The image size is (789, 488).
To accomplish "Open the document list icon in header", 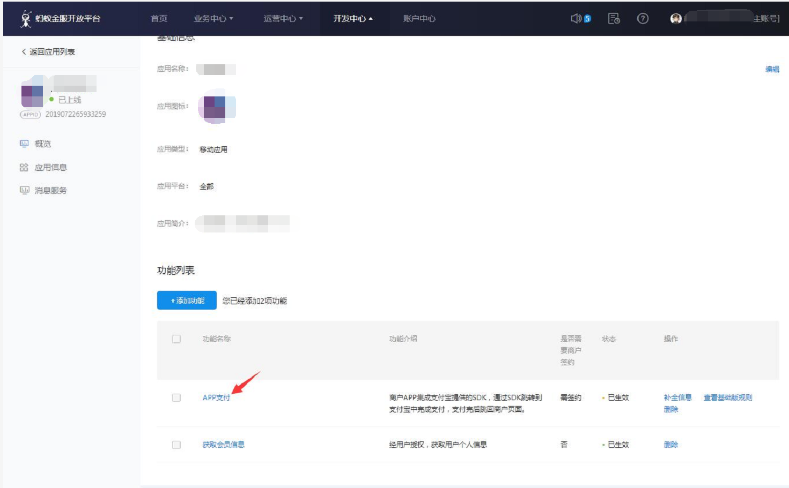I will click(614, 19).
